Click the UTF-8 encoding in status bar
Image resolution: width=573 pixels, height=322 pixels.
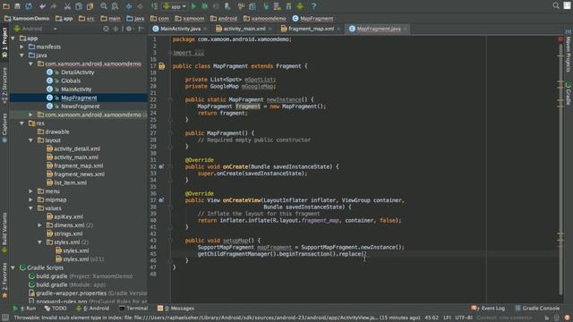point(464,318)
